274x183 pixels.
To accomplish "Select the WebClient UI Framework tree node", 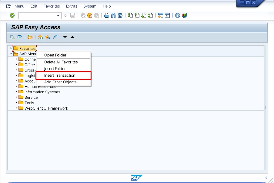I will (46, 108).
